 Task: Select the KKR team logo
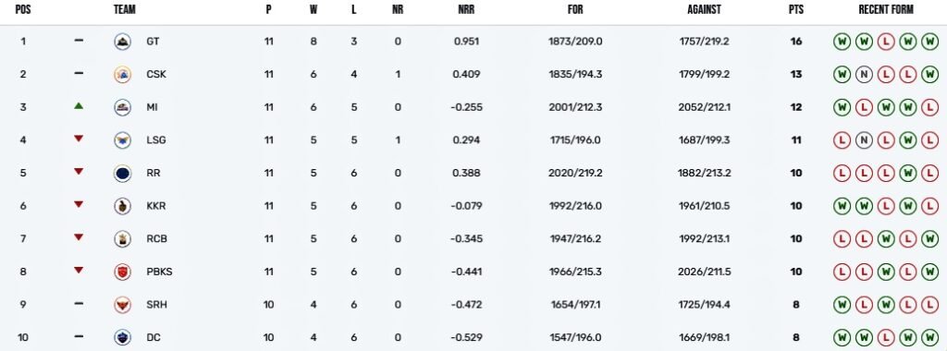point(123,206)
